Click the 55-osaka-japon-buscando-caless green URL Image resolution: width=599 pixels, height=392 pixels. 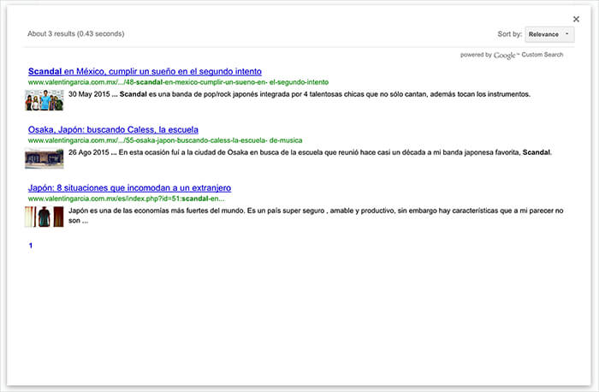pos(165,140)
